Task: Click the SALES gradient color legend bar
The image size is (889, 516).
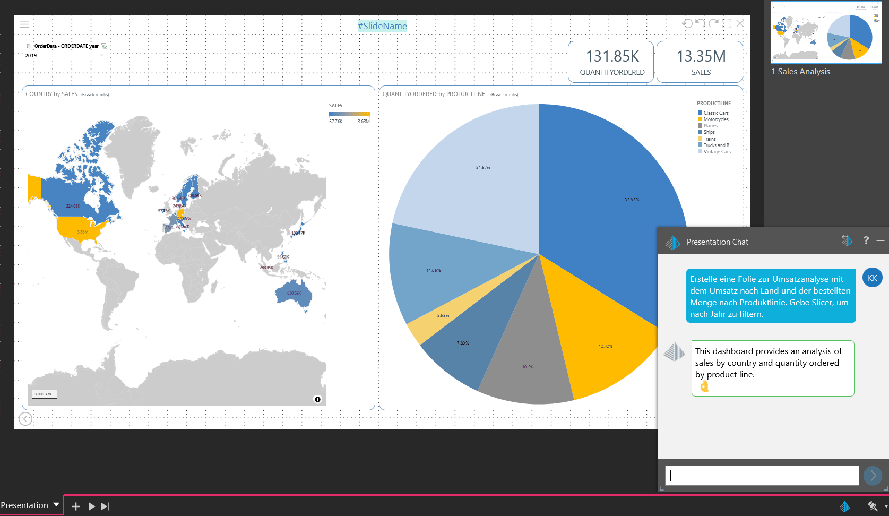Action: (x=349, y=114)
